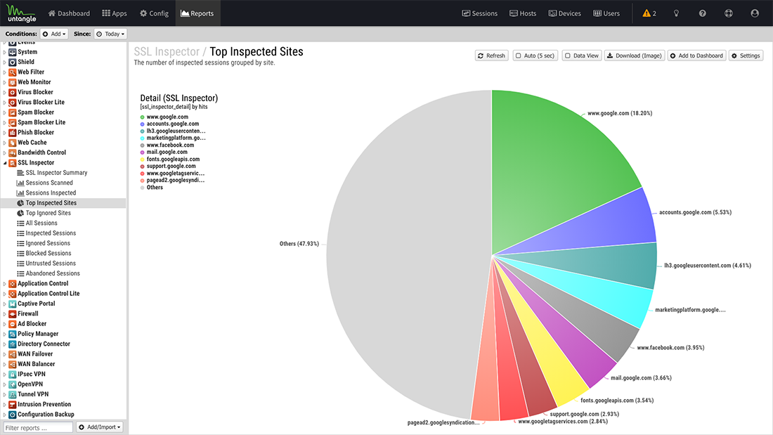Click the Spam Blocker app icon
Screen dimensions: 773x435
(x=13, y=112)
